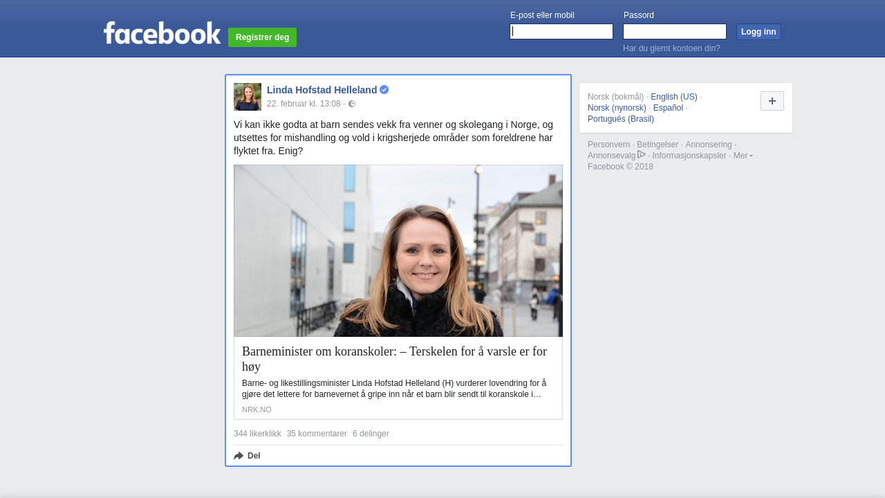Click the verified badge beside Linda Hofstad Helleland

384,90
